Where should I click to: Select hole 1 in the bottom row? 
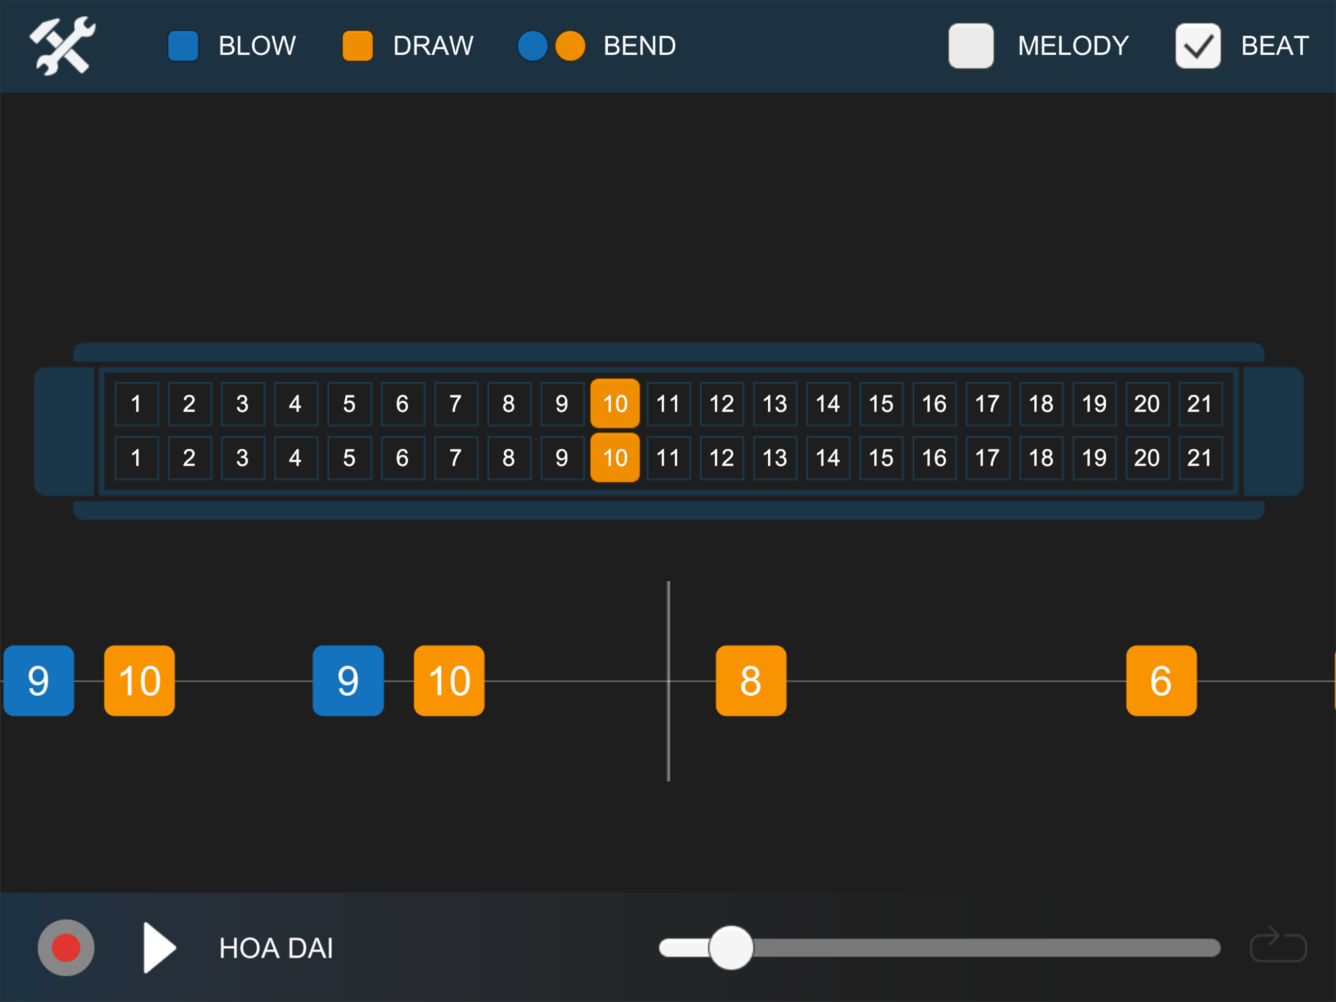[136, 457]
